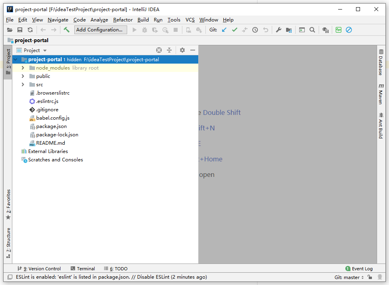Click the Save All toolbar icon
This screenshot has height=285, width=389.
point(20,30)
